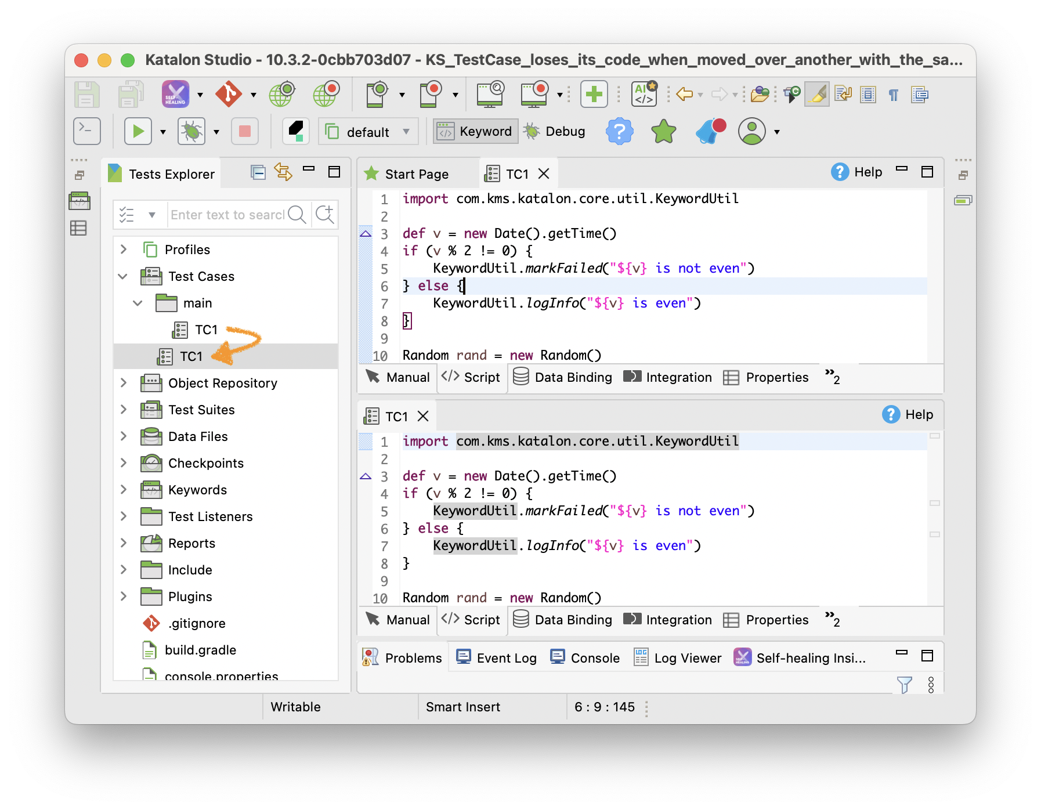Click the Git icon in the toolbar
1041x810 pixels.
point(229,94)
